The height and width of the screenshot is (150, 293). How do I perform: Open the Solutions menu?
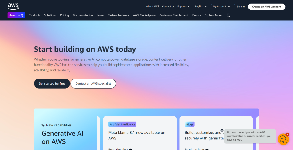(50, 15)
